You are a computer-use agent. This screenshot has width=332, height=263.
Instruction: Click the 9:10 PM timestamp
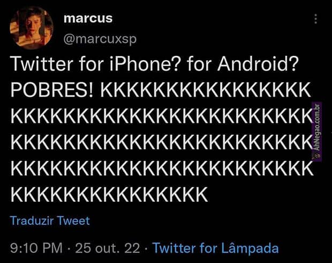click(36, 248)
